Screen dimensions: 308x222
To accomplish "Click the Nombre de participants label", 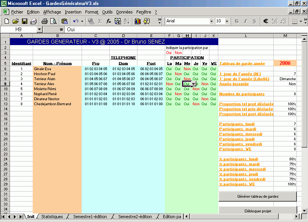I will coord(242,94).
